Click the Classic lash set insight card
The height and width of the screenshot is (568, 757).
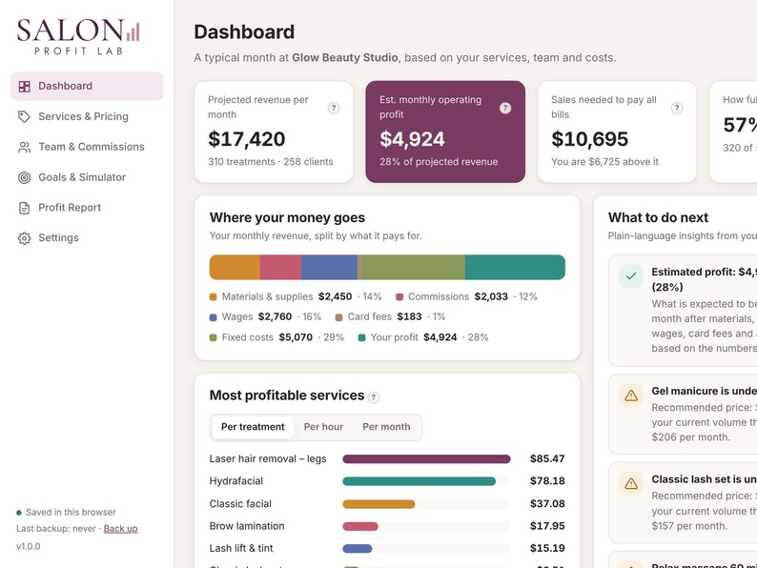point(683,503)
